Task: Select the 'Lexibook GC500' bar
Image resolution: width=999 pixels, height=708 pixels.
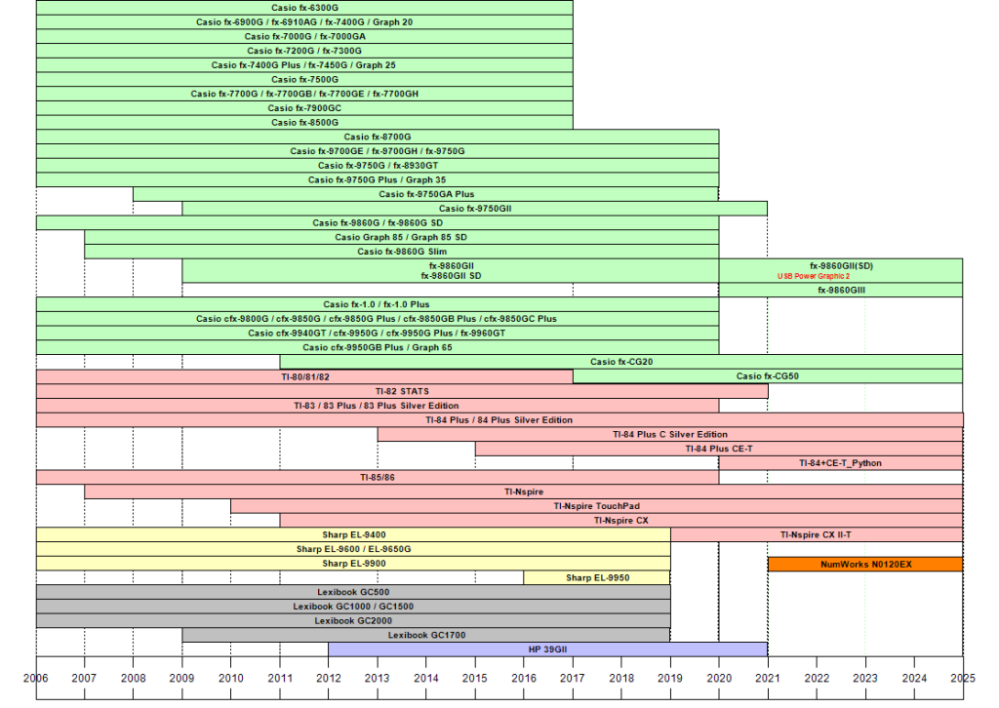Action: pos(353,592)
